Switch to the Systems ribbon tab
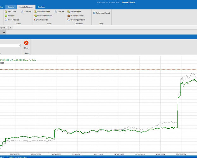Viewport: 197px width, 158px height. click(x=11, y=7)
